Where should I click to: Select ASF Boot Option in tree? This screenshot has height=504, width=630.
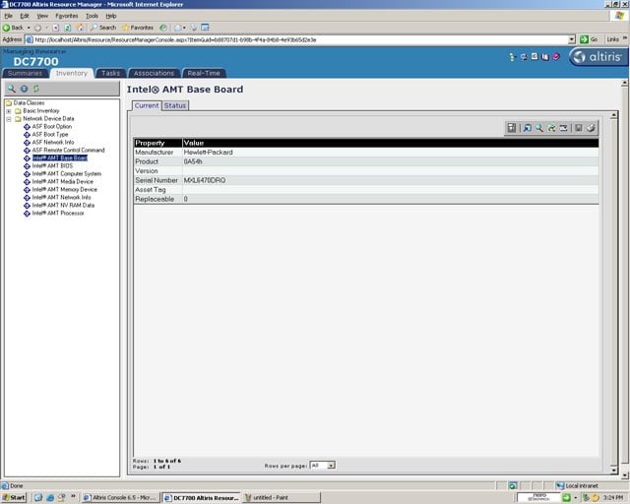[52, 127]
